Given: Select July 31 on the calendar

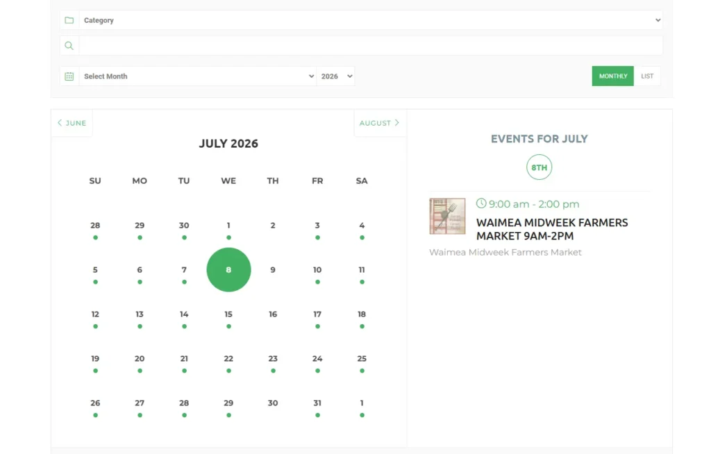Looking at the screenshot, I should click(317, 403).
